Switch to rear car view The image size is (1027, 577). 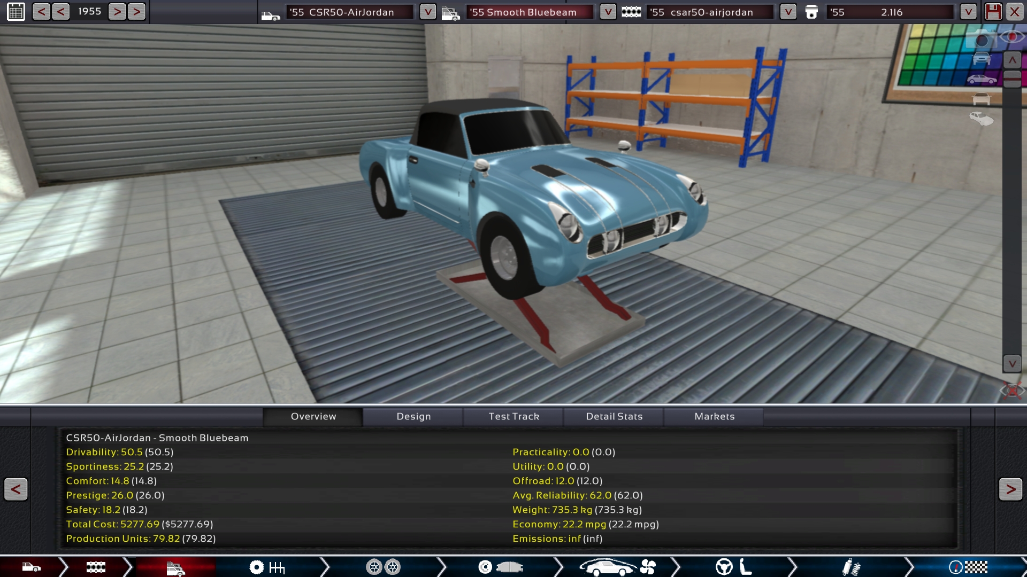982,99
